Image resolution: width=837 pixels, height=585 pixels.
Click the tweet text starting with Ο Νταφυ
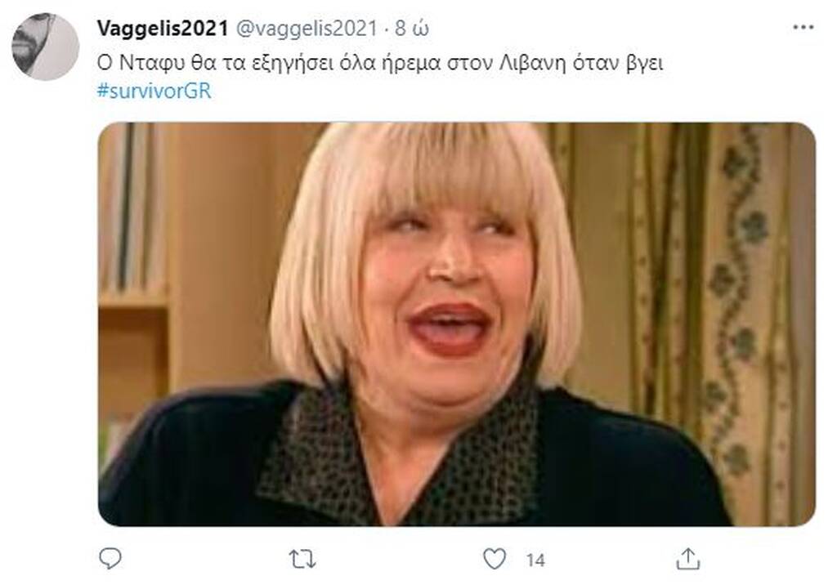[x=379, y=63]
